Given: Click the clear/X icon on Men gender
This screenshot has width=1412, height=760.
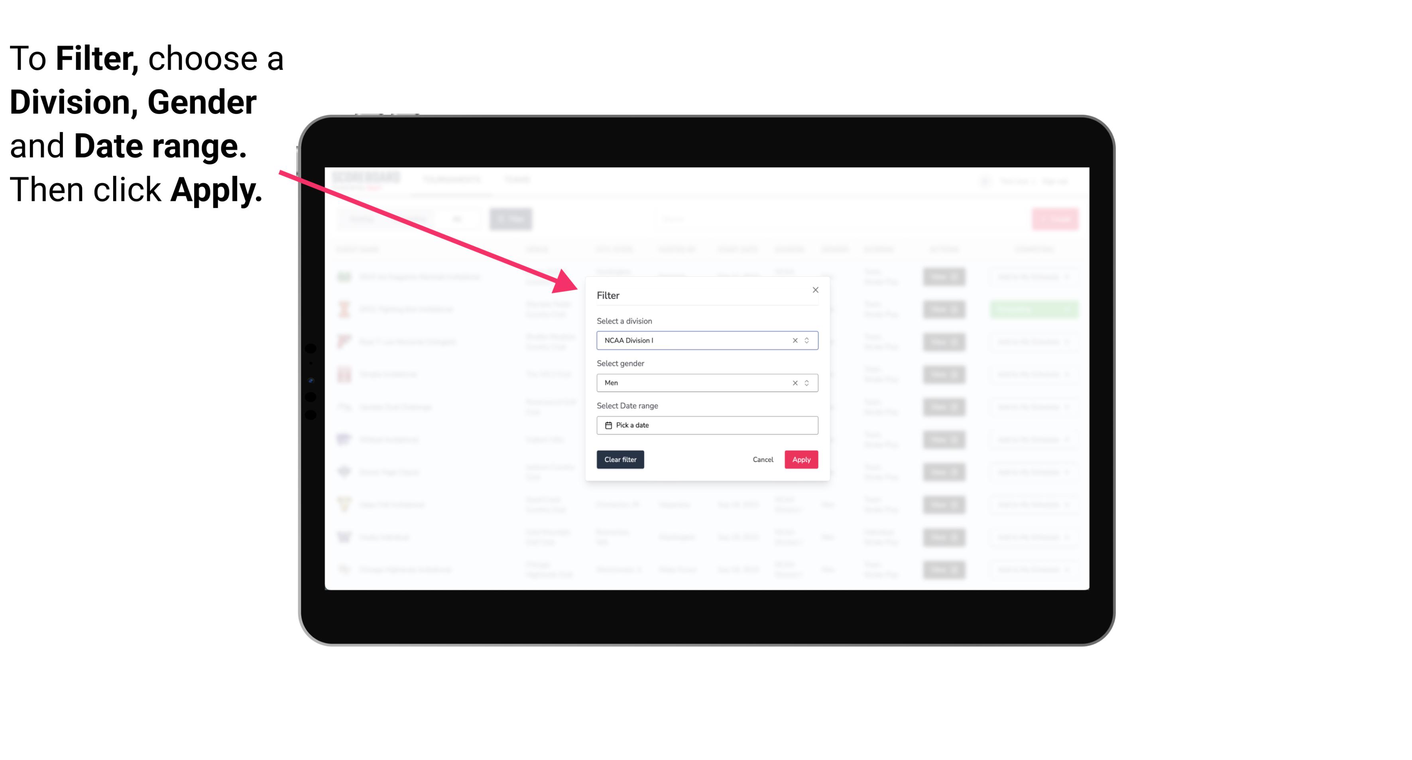Looking at the screenshot, I should tap(794, 382).
